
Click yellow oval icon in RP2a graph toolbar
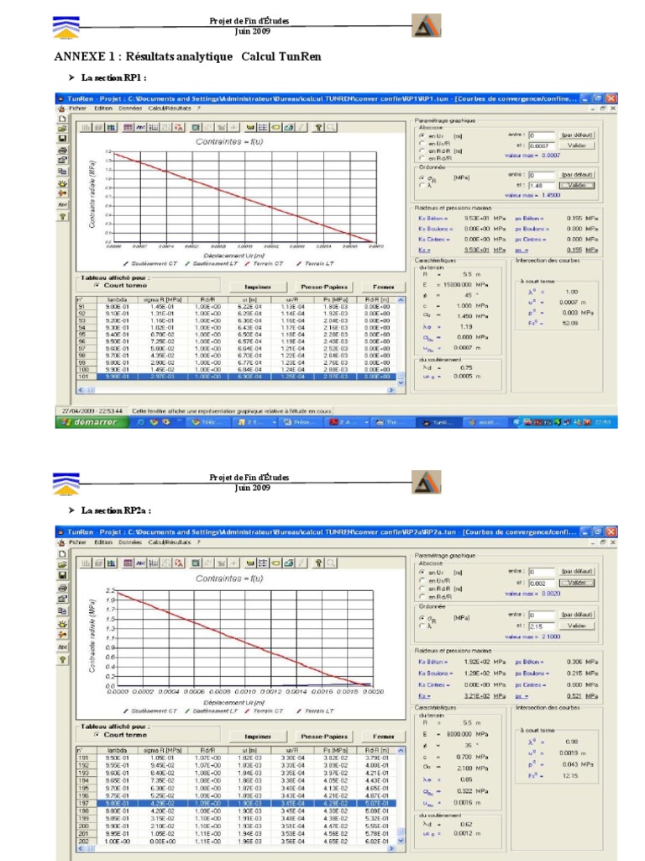coord(275,563)
